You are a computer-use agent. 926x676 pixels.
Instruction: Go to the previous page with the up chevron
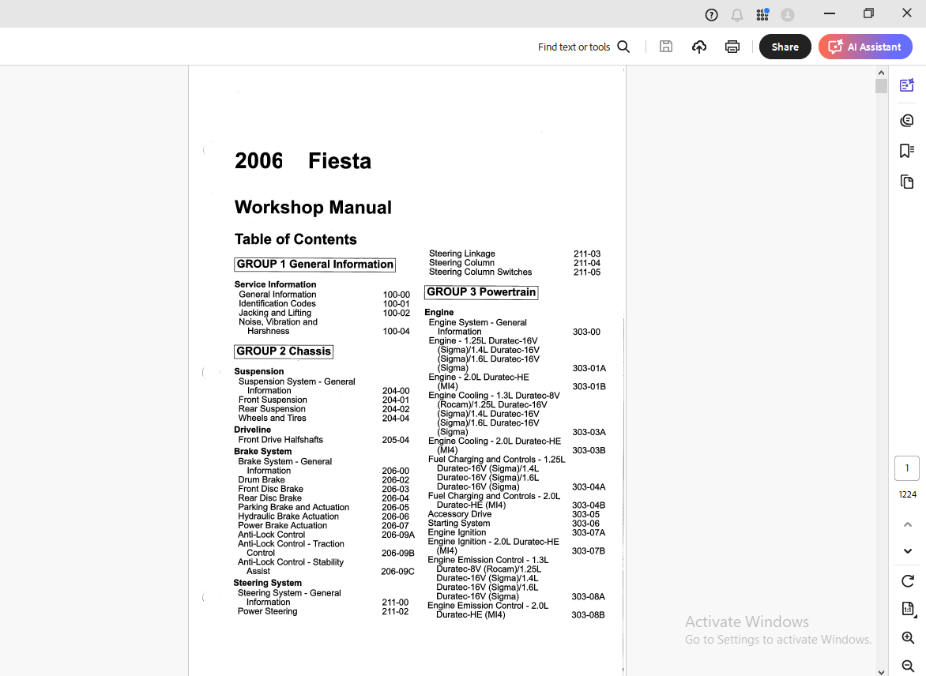click(908, 524)
